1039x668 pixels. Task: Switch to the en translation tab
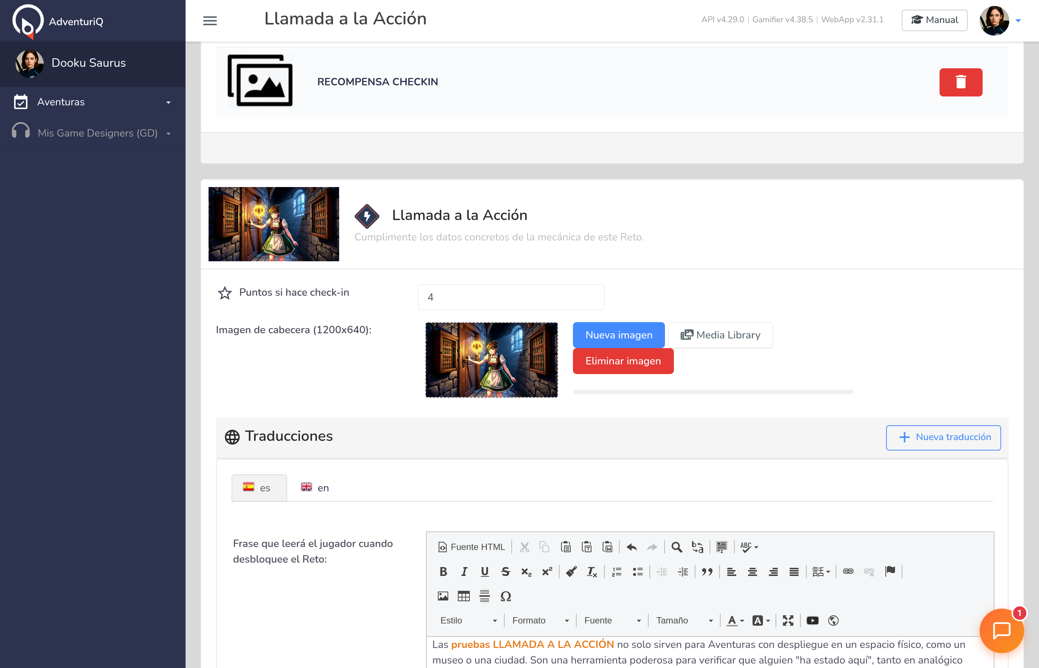tap(315, 488)
